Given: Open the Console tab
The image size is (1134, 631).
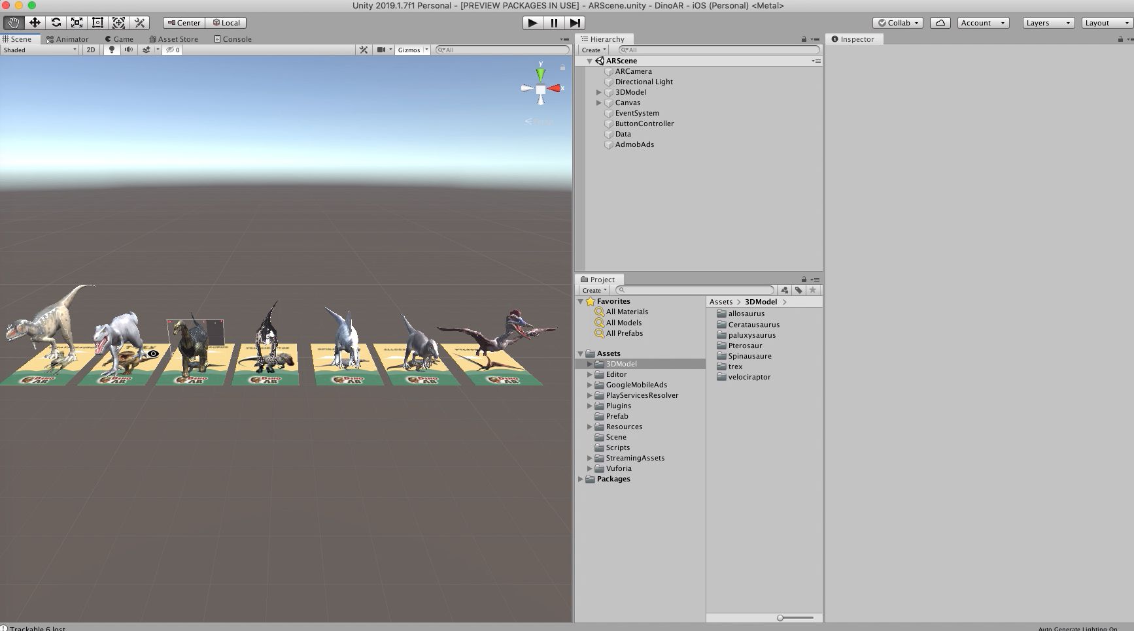Looking at the screenshot, I should point(233,39).
